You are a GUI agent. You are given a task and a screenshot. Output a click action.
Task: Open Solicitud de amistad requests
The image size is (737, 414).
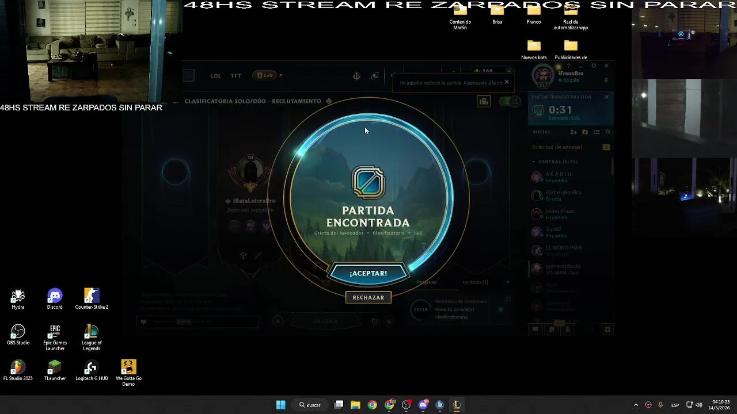point(570,147)
